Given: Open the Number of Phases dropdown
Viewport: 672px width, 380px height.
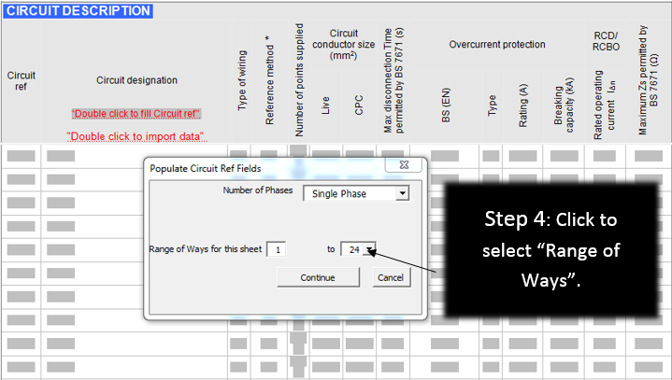Looking at the screenshot, I should [x=353, y=193].
